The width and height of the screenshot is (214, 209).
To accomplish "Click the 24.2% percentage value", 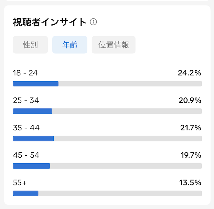I will click(x=189, y=73).
